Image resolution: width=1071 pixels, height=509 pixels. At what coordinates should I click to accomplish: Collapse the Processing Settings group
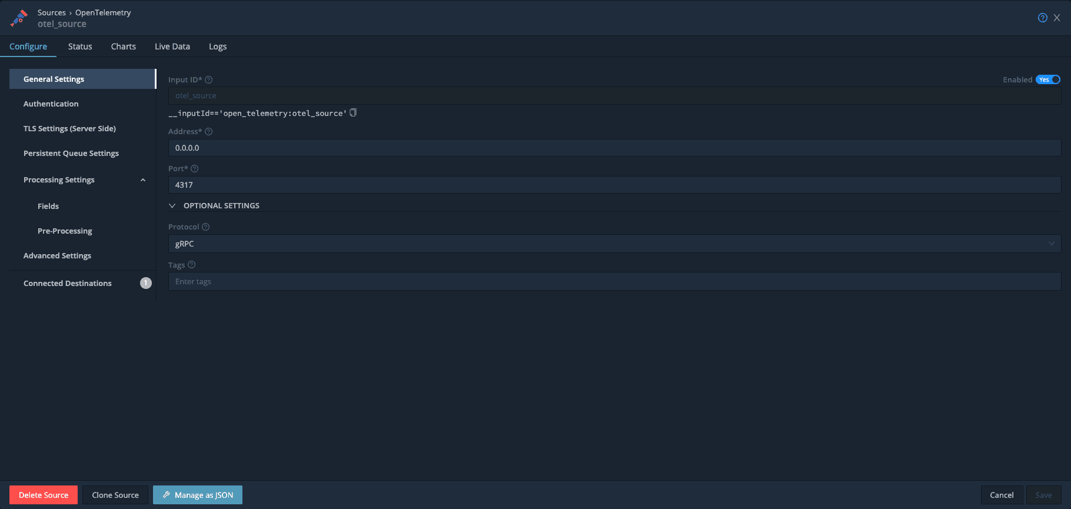tap(143, 180)
